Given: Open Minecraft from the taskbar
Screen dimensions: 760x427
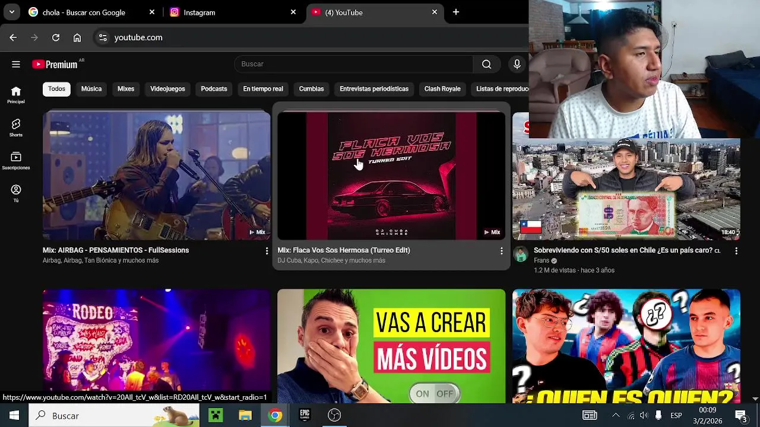Looking at the screenshot, I should [x=216, y=415].
